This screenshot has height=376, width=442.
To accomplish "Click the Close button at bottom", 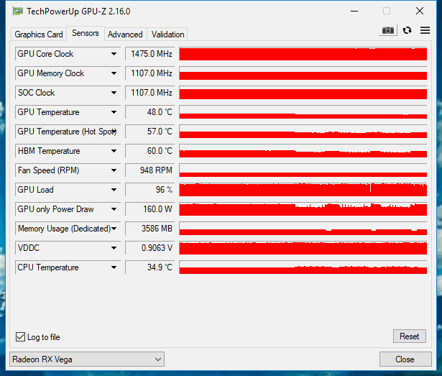I will pos(405,359).
